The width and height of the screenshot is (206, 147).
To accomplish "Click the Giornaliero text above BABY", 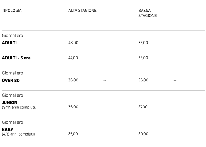I will pyautogui.click(x=12, y=122).
